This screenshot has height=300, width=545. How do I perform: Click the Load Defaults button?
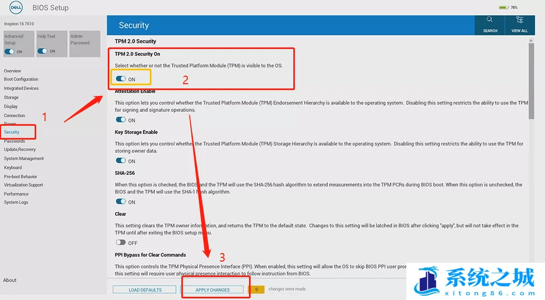click(145, 290)
